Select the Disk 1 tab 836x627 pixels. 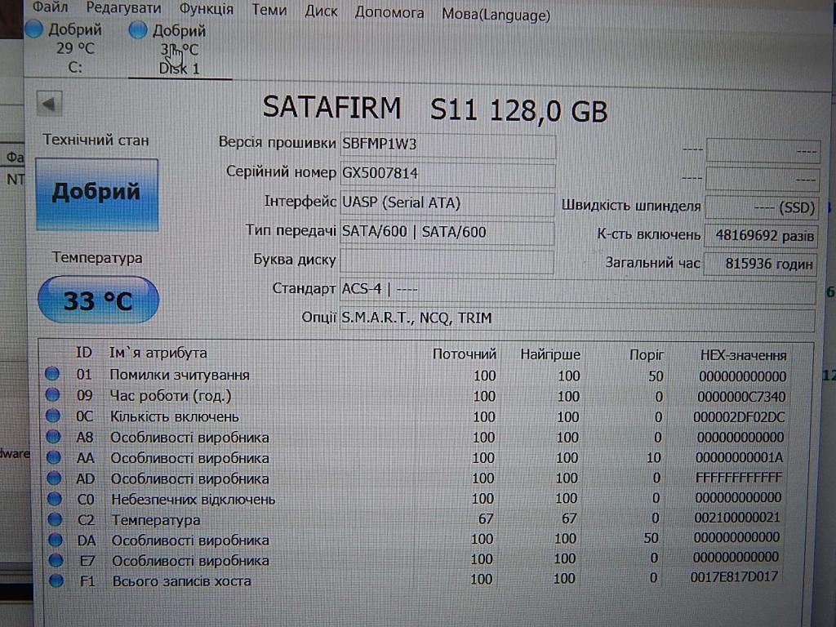pos(179,51)
